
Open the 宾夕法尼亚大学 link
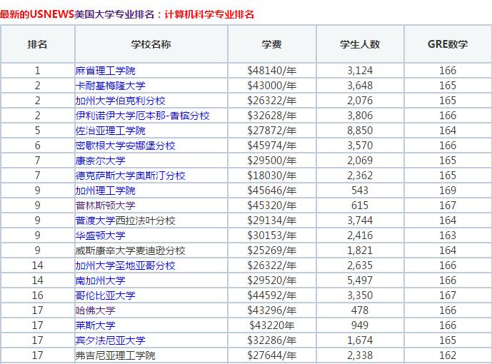click(x=110, y=340)
